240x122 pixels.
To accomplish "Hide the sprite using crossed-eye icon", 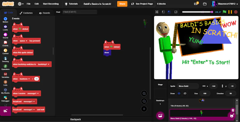I will [185, 93].
